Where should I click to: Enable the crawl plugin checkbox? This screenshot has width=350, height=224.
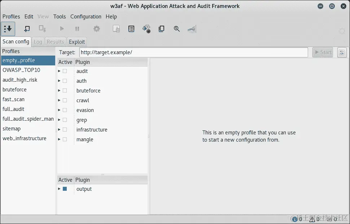click(65, 100)
